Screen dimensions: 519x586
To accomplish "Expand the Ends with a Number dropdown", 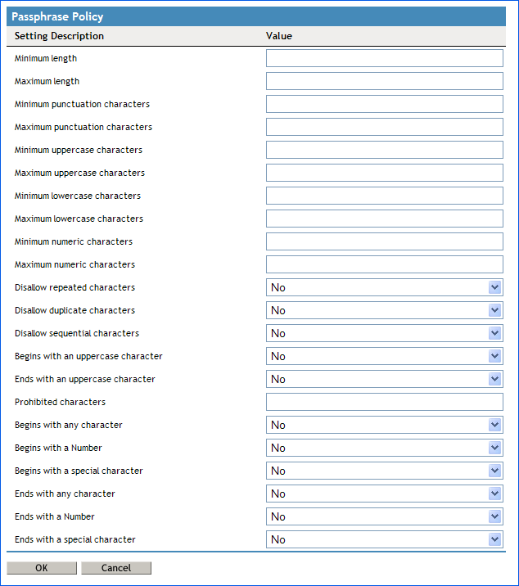I will 384,516.
